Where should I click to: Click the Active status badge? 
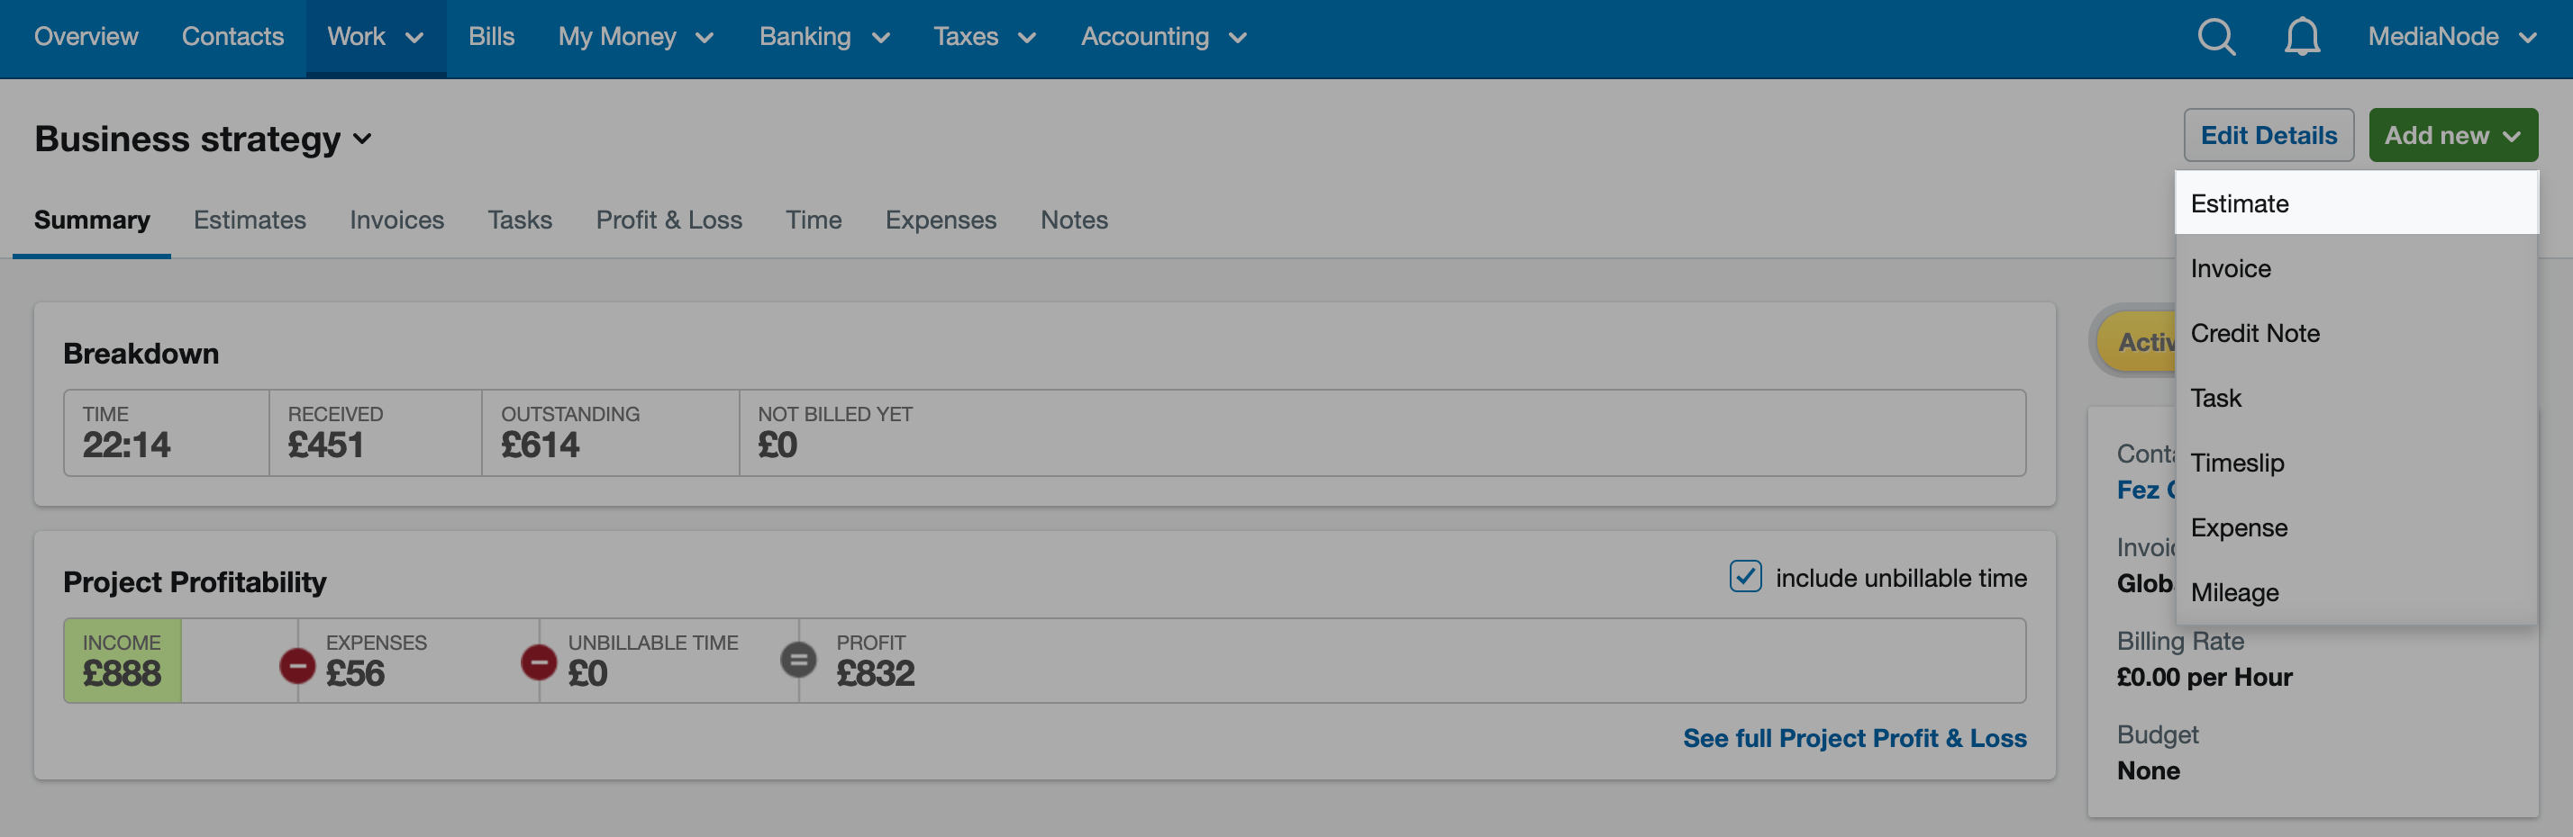click(2135, 341)
